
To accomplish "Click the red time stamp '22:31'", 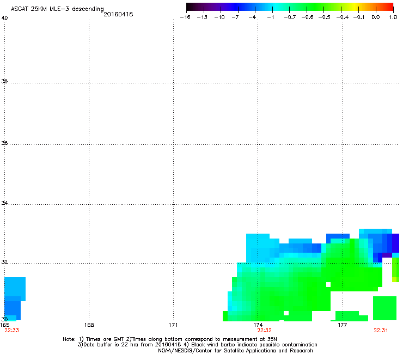I will coord(381,331).
